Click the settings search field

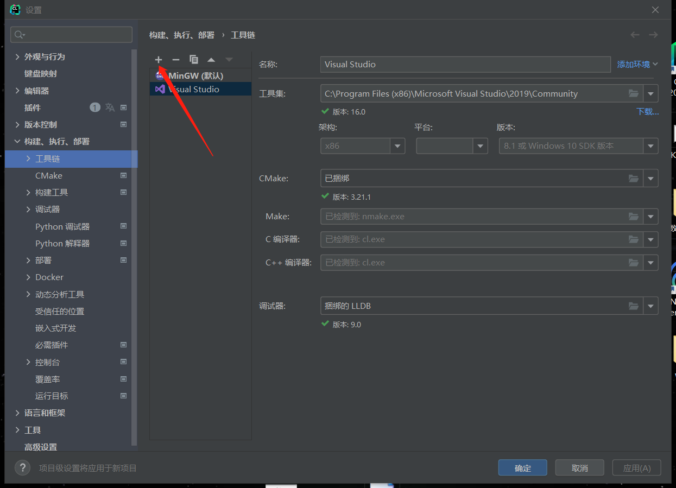[x=71, y=35]
